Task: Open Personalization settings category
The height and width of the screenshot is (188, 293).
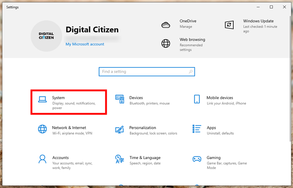Action: pyautogui.click(x=146, y=130)
